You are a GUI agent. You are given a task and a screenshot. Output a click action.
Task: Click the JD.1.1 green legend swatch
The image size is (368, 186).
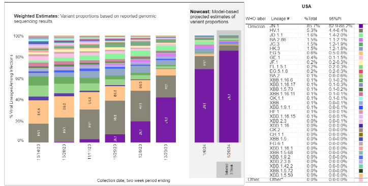click(361, 35)
